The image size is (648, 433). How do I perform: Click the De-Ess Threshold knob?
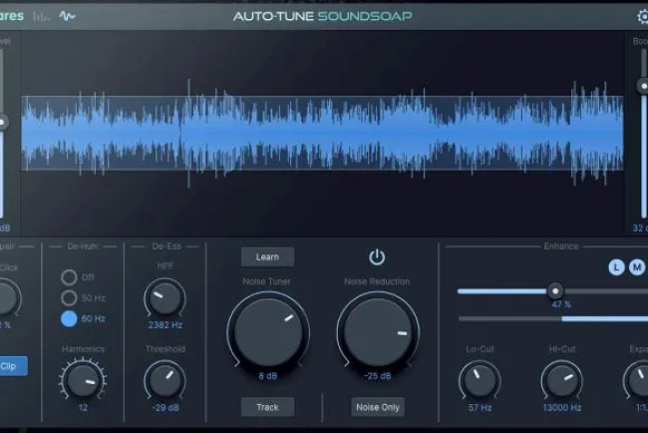click(164, 381)
